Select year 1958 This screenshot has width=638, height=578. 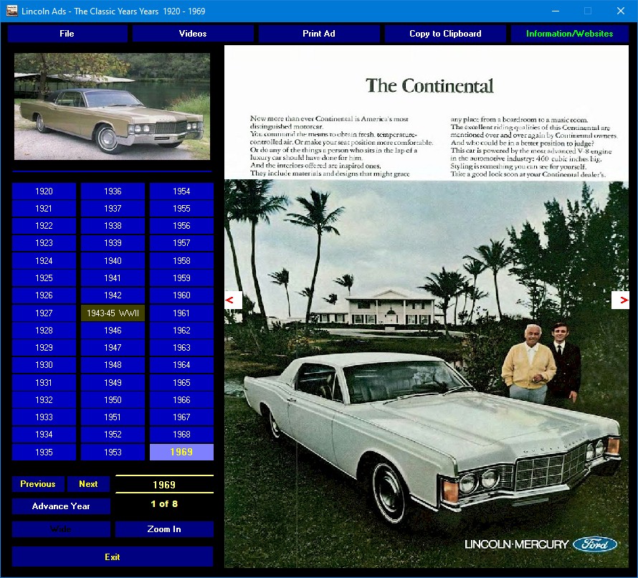181,261
